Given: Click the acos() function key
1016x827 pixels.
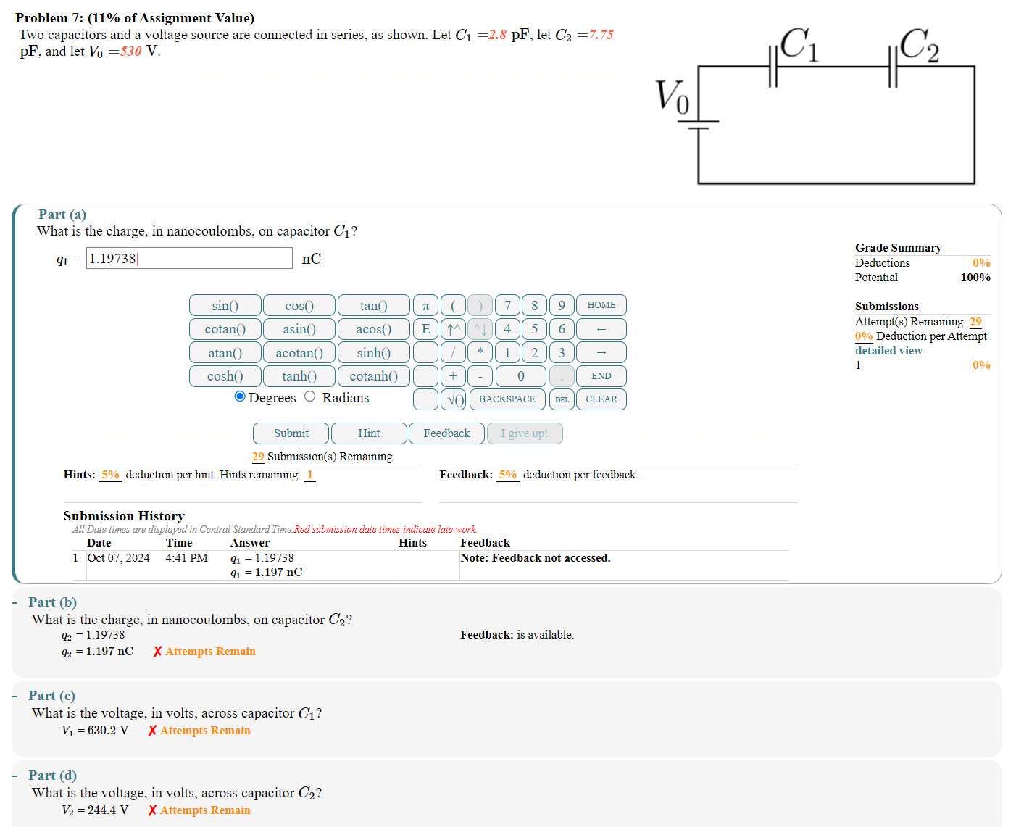Looking at the screenshot, I should pos(373,329).
